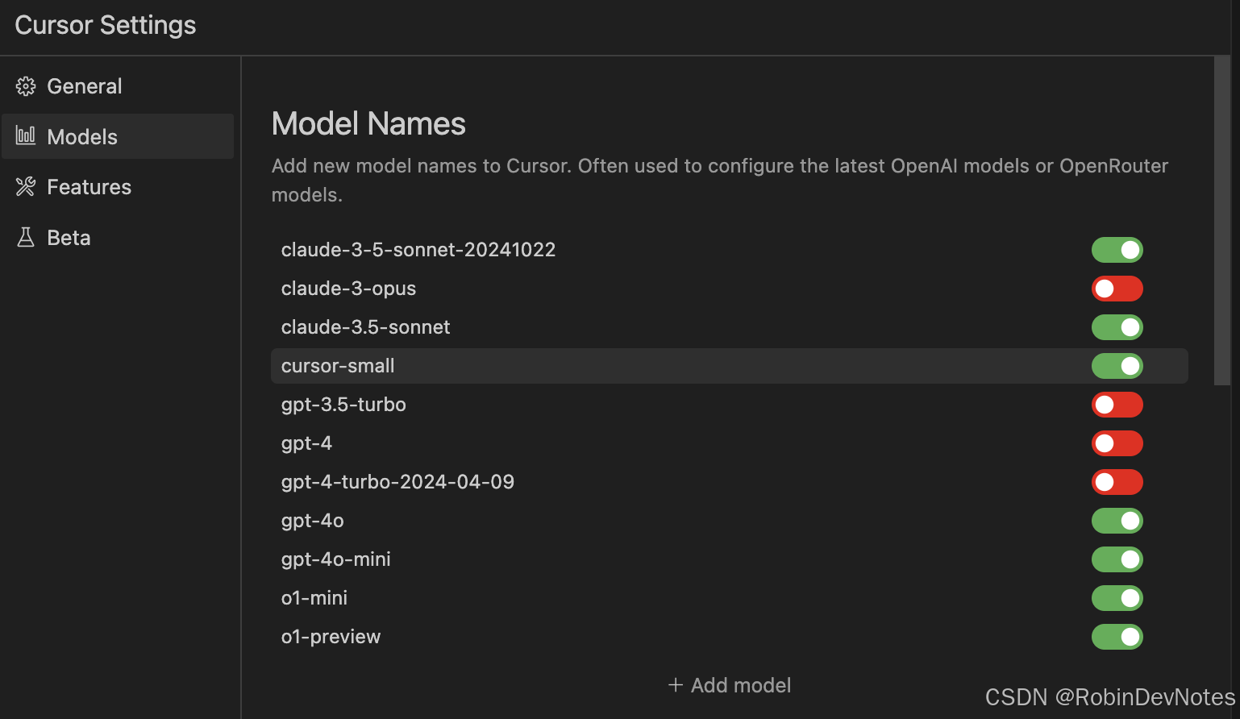Switch off the o1-mini model
1240x719 pixels.
(1117, 598)
